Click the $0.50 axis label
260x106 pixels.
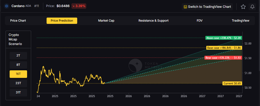[248, 88]
